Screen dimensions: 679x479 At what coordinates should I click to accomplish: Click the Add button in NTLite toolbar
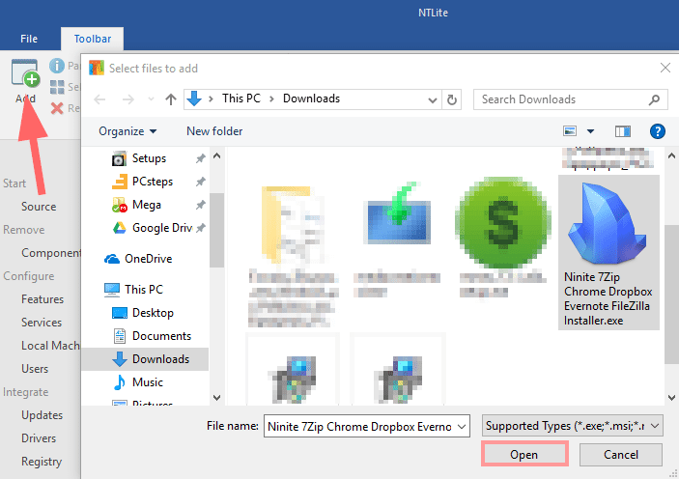pos(25,81)
